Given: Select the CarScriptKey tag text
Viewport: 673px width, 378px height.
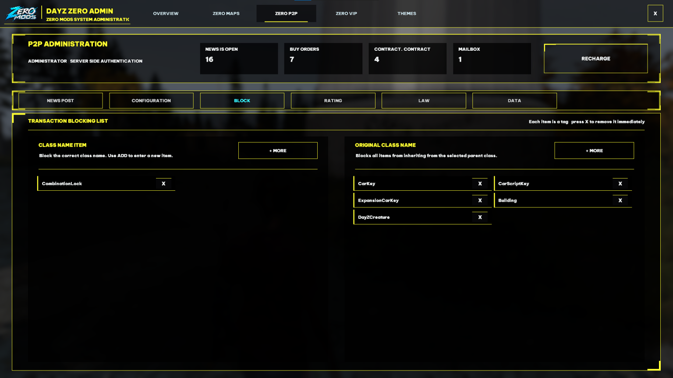Looking at the screenshot, I should pyautogui.click(x=514, y=184).
